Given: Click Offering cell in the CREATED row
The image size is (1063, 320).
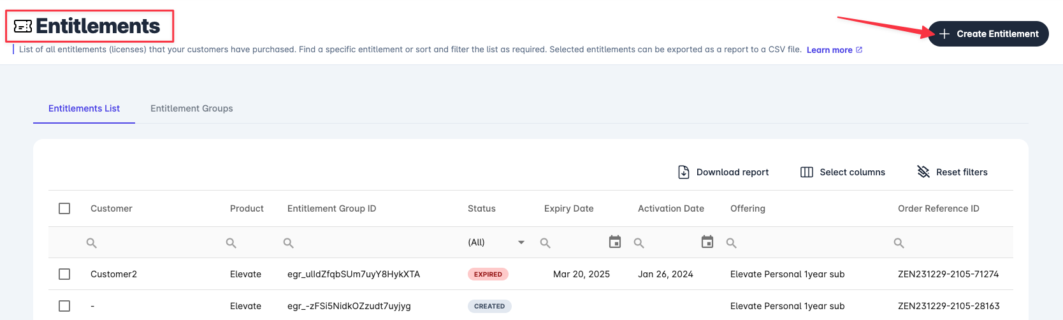Looking at the screenshot, I should [x=787, y=306].
